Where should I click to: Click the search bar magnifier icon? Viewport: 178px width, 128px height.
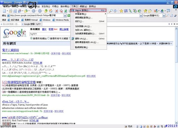pos(167,16)
